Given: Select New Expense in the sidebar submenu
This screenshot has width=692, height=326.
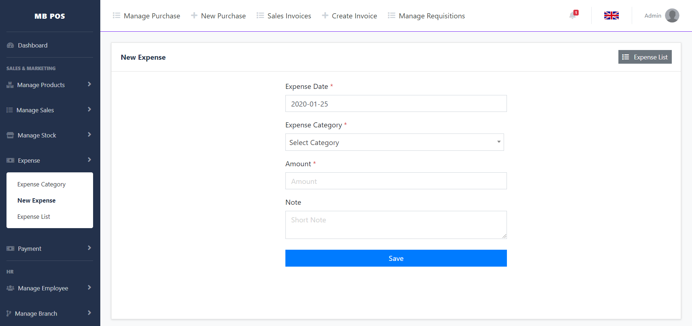Looking at the screenshot, I should (x=36, y=200).
